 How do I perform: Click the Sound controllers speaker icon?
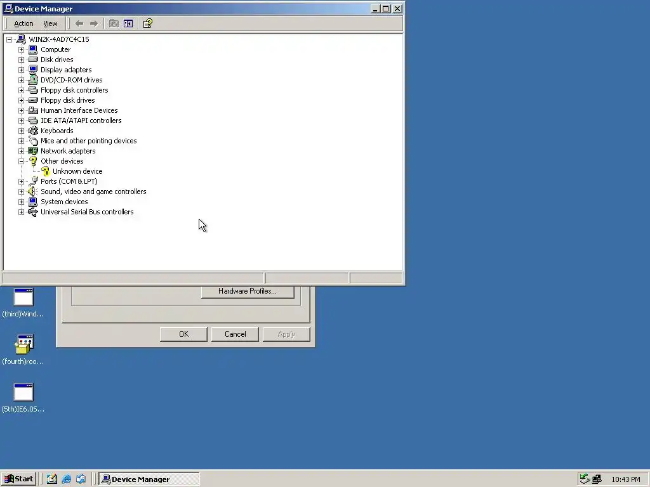tap(33, 192)
